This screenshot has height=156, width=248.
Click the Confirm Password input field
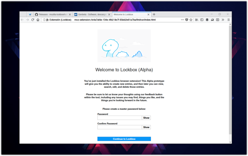pyautogui.click(x=119, y=127)
